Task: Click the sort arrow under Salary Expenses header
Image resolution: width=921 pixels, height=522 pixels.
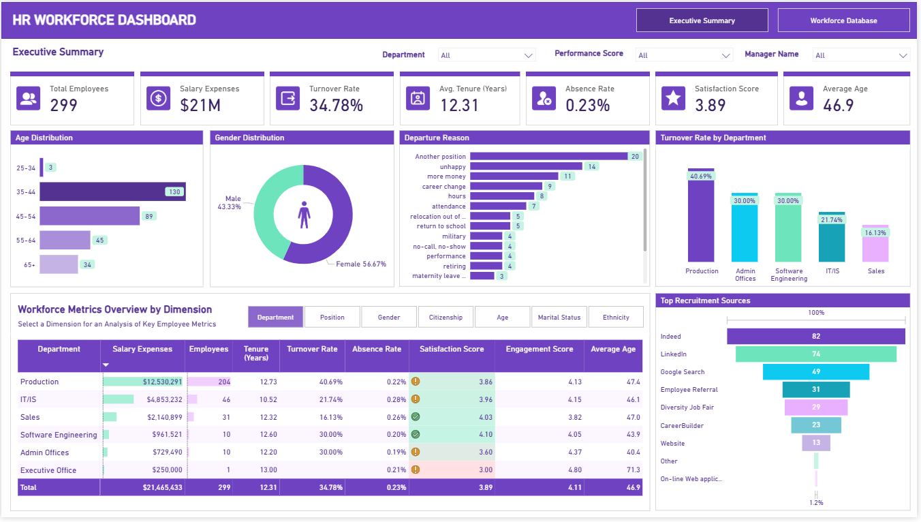Action: point(106,365)
